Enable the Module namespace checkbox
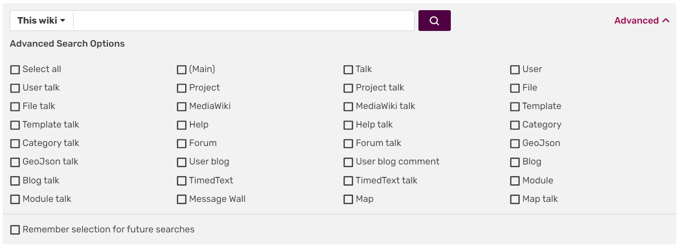Image resolution: width=679 pixels, height=249 pixels. click(x=515, y=181)
